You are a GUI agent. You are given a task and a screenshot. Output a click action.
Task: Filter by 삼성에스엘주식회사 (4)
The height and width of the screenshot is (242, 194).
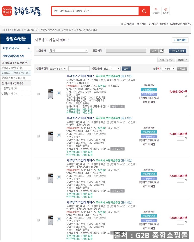tap(14, 78)
